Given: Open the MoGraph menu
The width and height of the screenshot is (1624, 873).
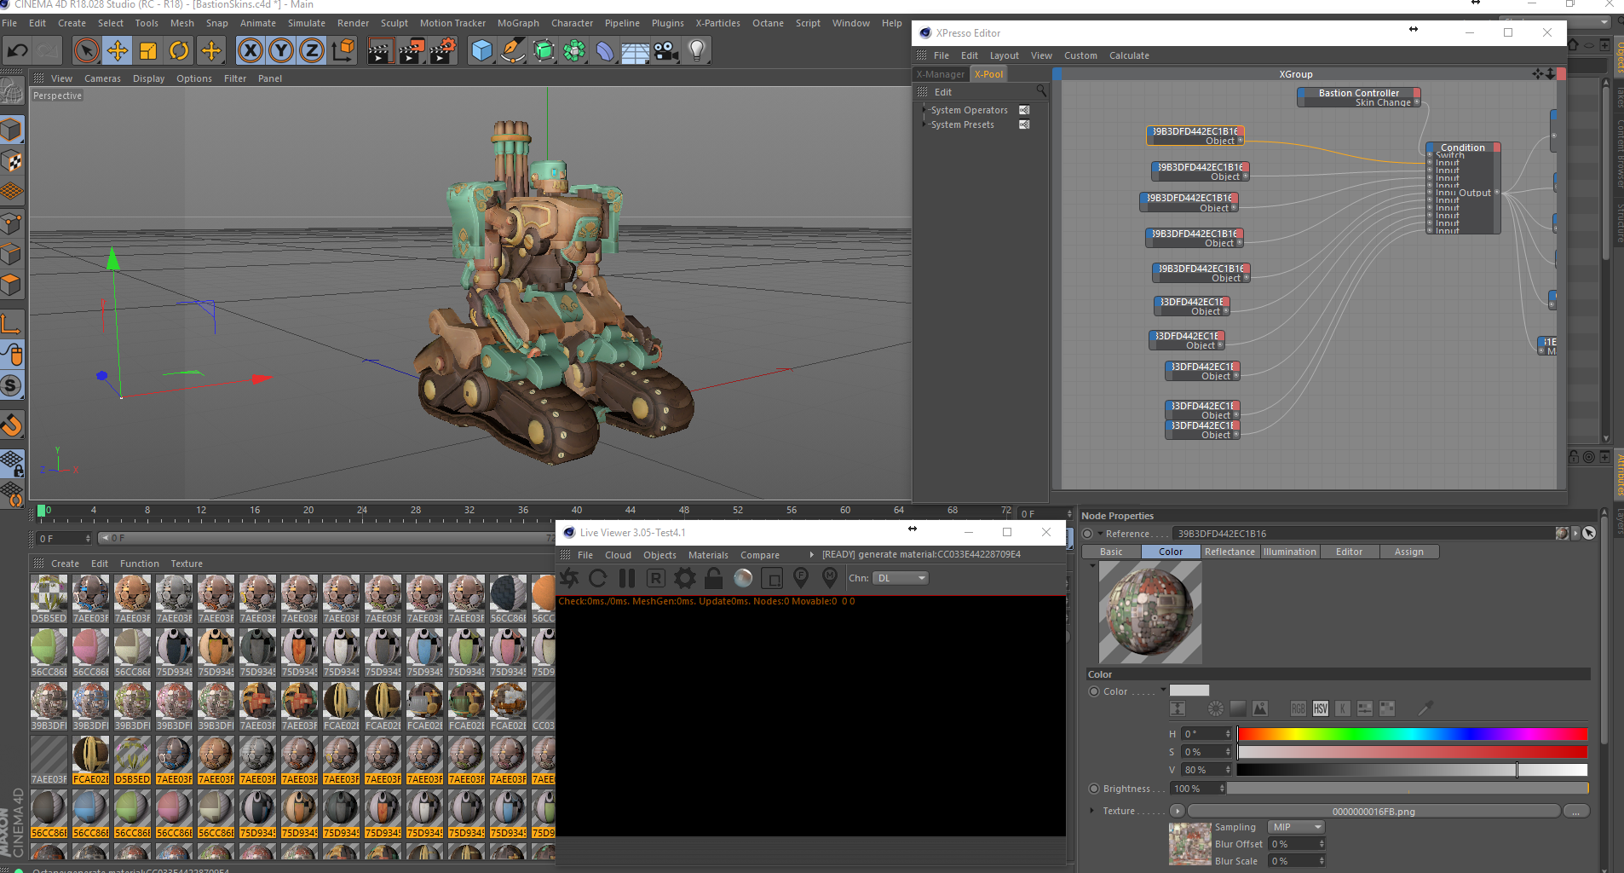Looking at the screenshot, I should coord(518,23).
